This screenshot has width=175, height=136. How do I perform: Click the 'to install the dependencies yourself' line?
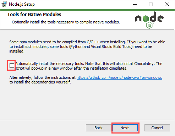click(40, 82)
